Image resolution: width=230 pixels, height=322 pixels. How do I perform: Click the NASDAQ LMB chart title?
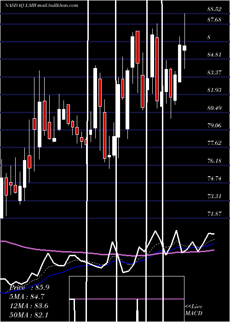pos(41,6)
